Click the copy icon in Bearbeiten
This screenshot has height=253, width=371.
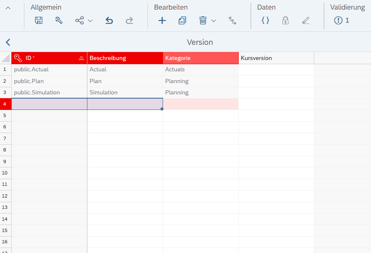[x=182, y=21]
